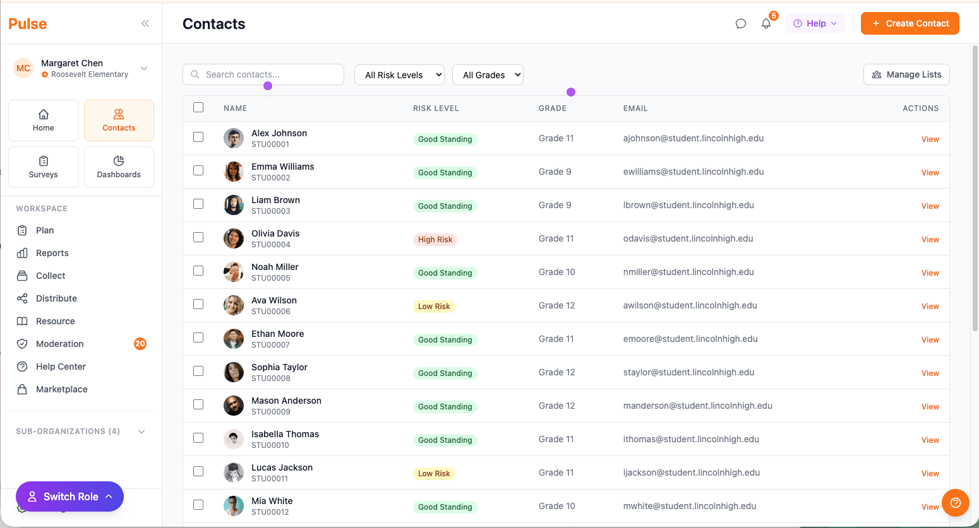The height and width of the screenshot is (528, 979).
Task: Check the checkbox for Olivia Davis
Action: [x=198, y=237]
